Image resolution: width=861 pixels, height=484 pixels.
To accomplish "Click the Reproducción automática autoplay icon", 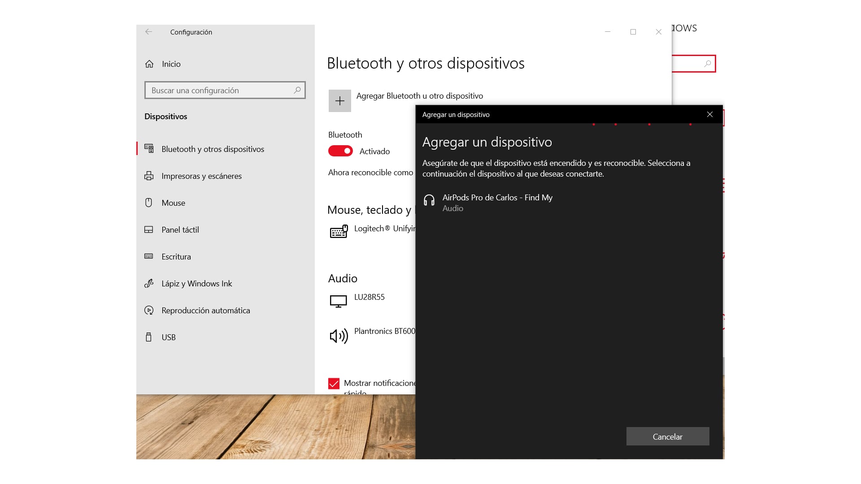I will point(149,310).
